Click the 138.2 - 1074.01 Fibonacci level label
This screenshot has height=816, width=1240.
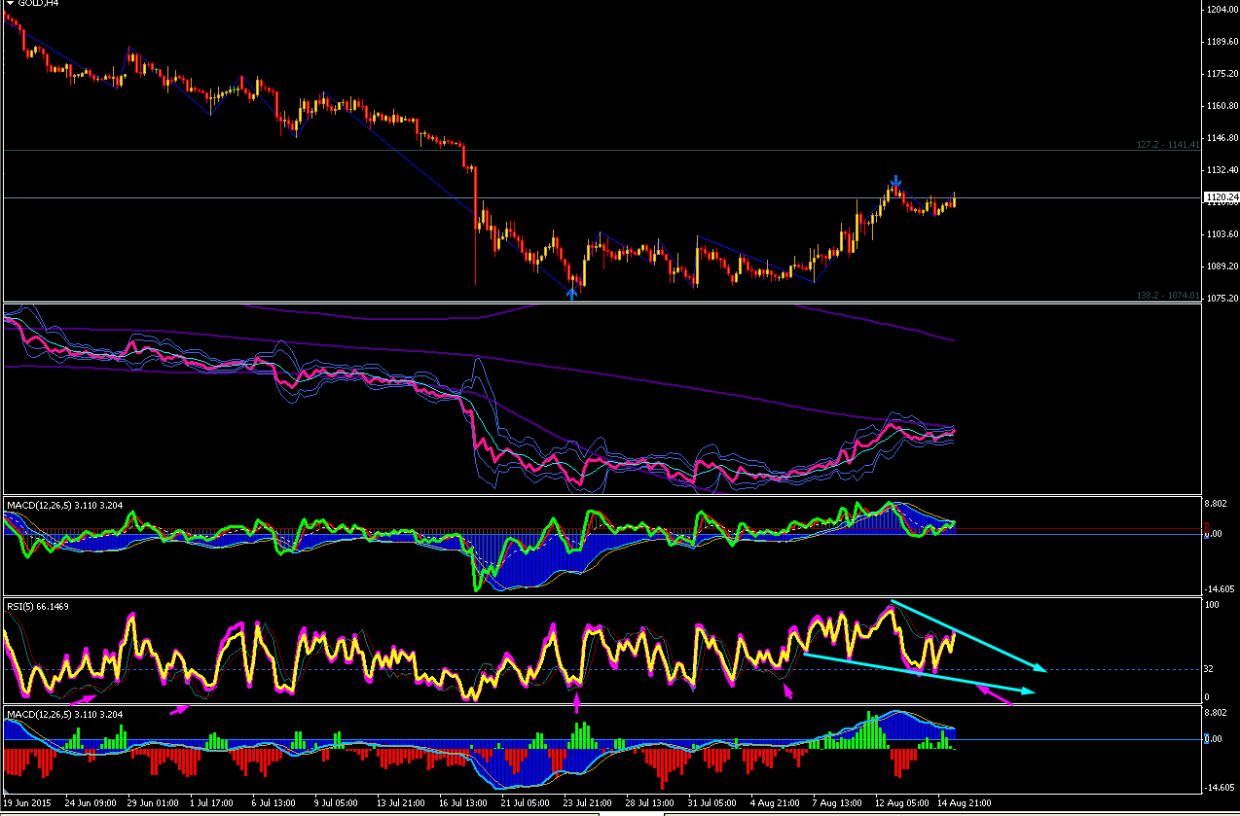tap(1168, 295)
